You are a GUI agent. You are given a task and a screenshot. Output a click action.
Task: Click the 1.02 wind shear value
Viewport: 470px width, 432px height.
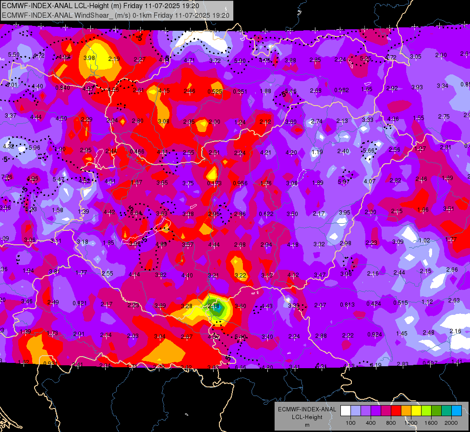click(424, 240)
